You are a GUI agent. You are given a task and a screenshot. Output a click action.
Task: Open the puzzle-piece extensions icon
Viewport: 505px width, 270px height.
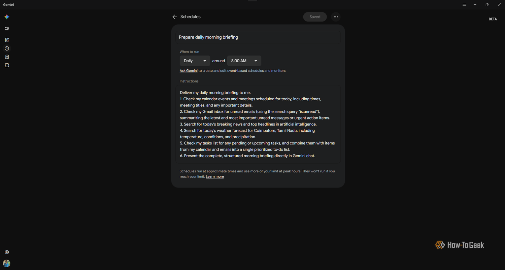coord(7,65)
